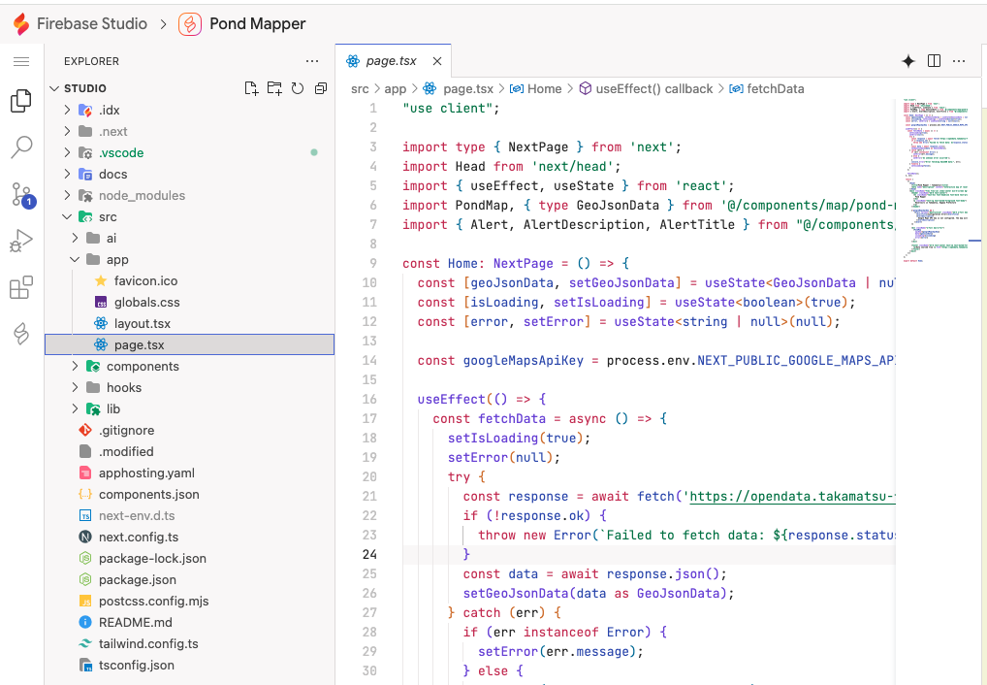Open the Firebase Studio icon in the activity bar
The width and height of the screenshot is (987, 685).
pos(21,334)
